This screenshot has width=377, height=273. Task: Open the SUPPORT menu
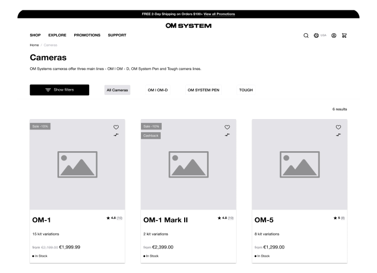pyautogui.click(x=117, y=35)
